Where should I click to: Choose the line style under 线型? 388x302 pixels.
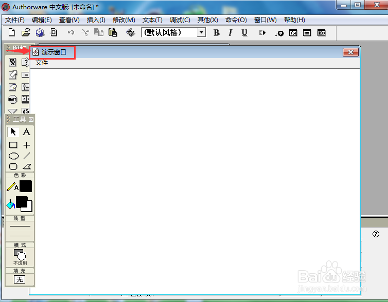click(20, 231)
